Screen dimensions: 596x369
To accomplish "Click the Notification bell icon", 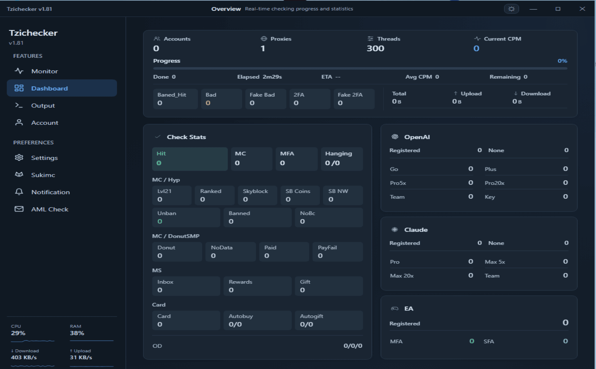I will pyautogui.click(x=19, y=192).
